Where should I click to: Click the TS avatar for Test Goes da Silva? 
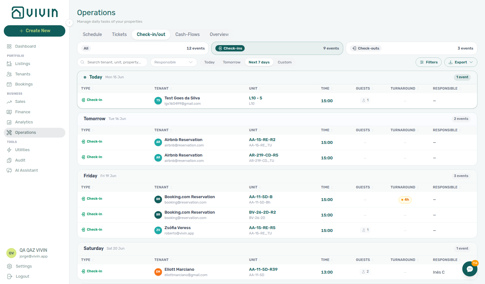pos(158,101)
